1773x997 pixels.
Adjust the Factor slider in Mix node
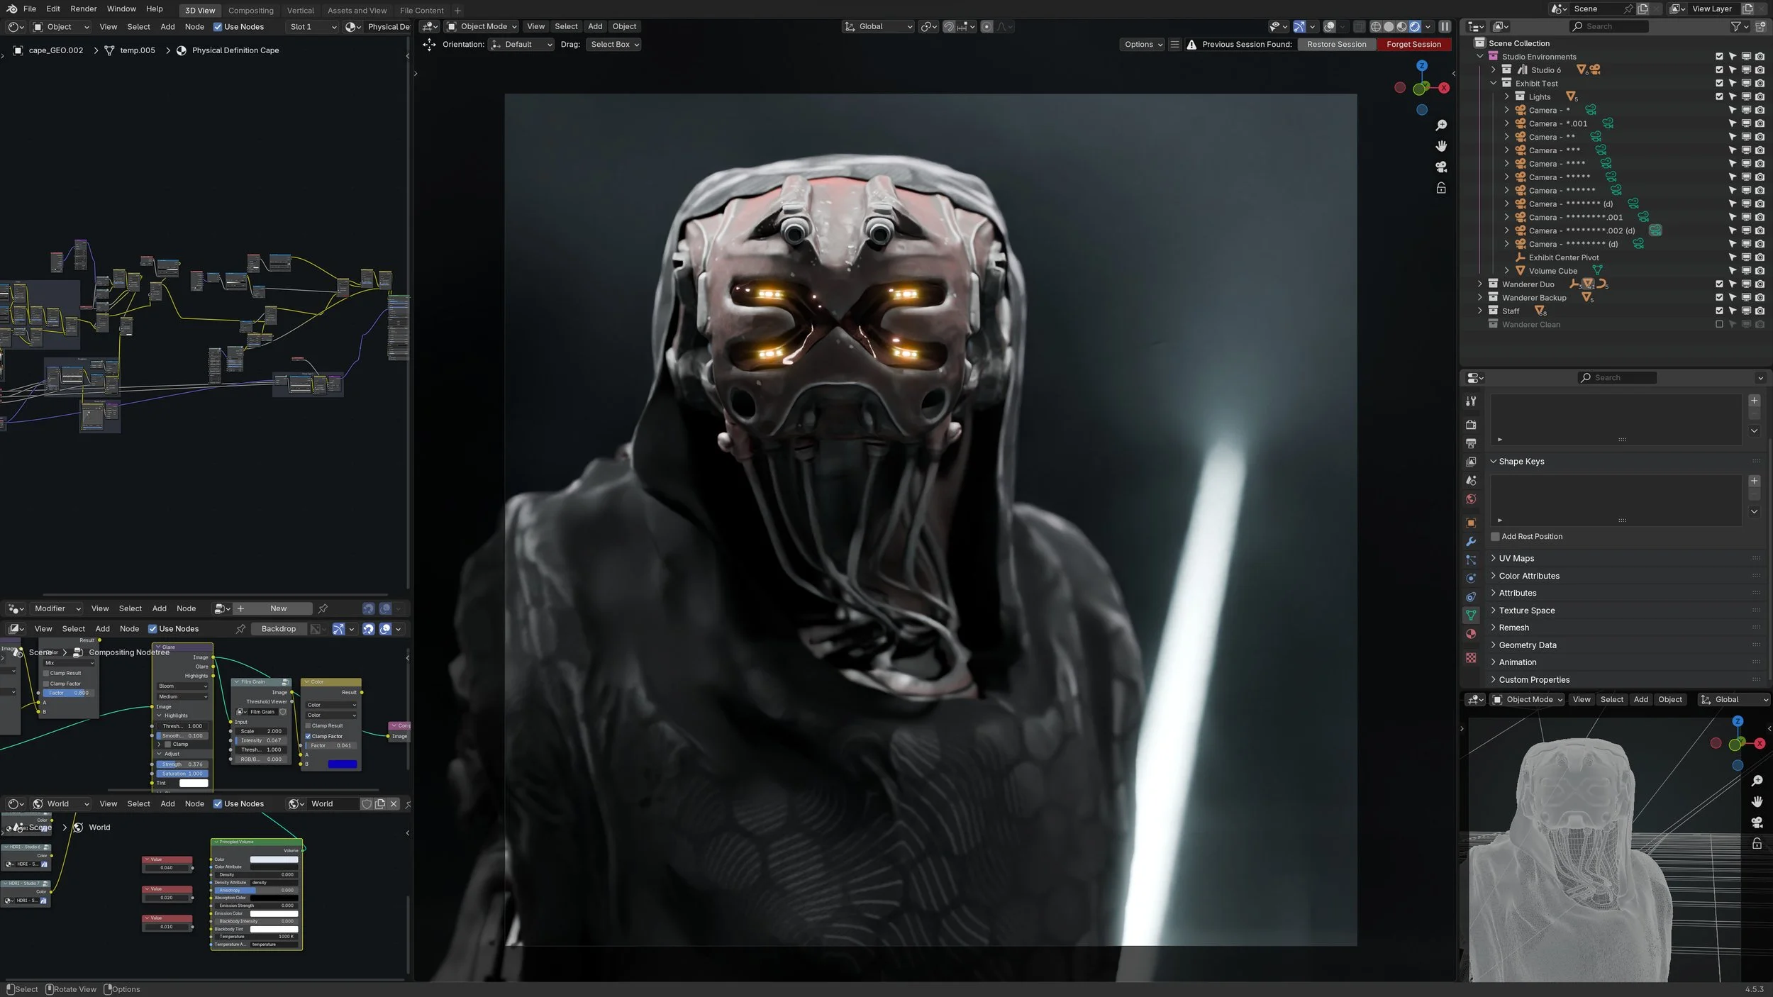point(69,693)
